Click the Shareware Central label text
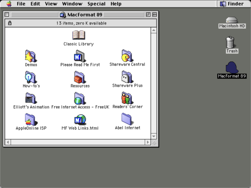Viewport: 251px width, 188px height. point(127,64)
